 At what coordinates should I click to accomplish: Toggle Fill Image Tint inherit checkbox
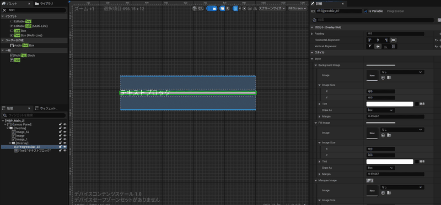coord(417,162)
